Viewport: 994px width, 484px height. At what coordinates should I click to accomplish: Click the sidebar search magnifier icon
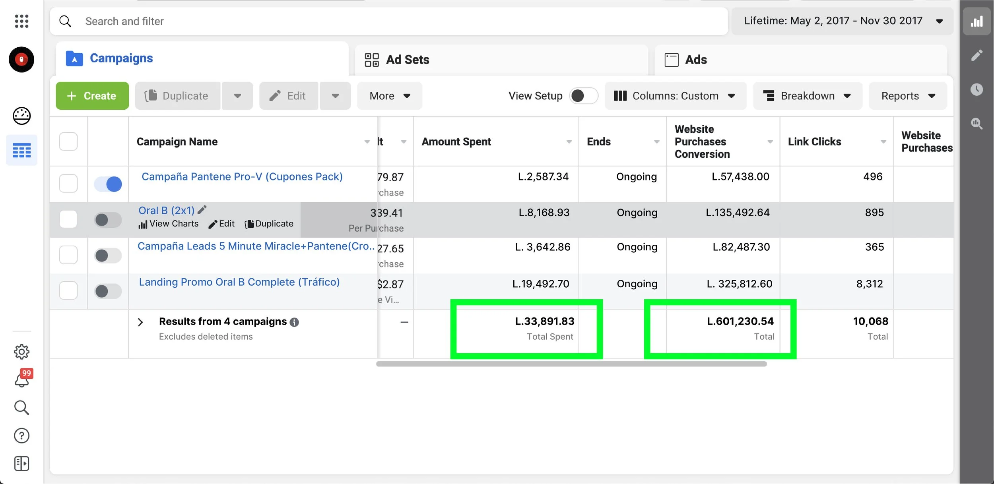[21, 408]
